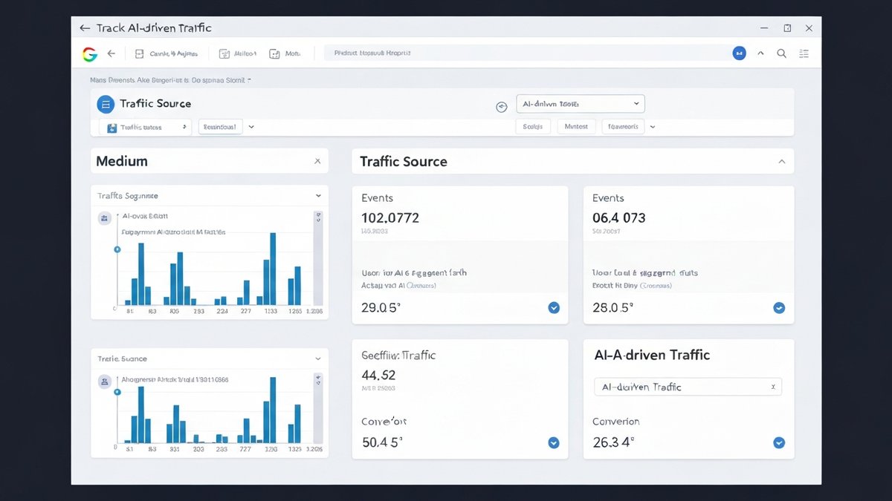
Task: Click the blue round icon beside Traffic Source heading
Action: coord(105,104)
